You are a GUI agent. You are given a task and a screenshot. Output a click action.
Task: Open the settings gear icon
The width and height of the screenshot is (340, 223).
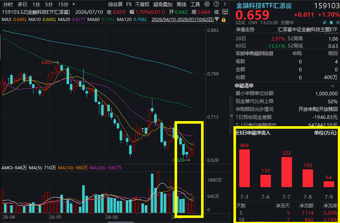(207, 4)
